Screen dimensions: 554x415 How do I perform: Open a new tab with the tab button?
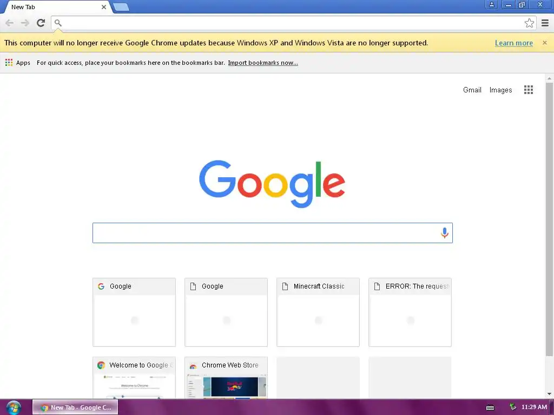point(121,7)
